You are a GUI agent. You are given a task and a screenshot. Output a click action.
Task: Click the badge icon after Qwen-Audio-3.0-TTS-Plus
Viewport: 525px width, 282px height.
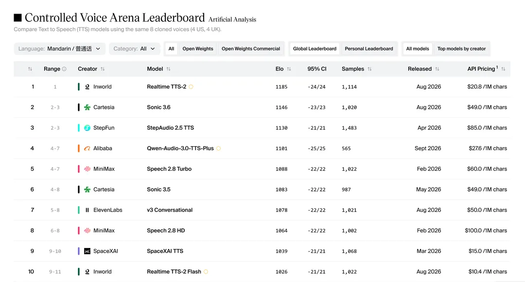tap(218, 148)
